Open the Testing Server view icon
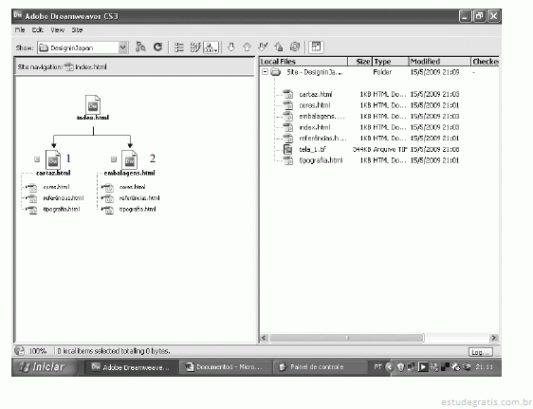 coord(195,47)
